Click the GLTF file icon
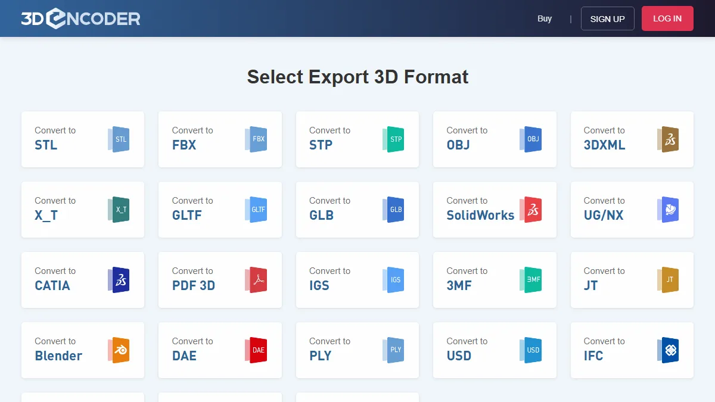The image size is (715, 402). coord(256,210)
